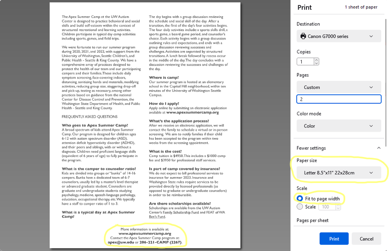Open the Destination dropdown chevron
Image resolution: width=389 pixels, height=251 pixels.
click(x=371, y=36)
